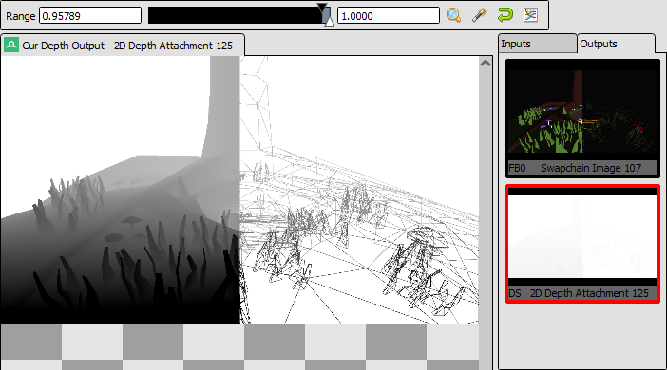
Task: Click the checkerboard background below the texture
Action: coord(239,347)
